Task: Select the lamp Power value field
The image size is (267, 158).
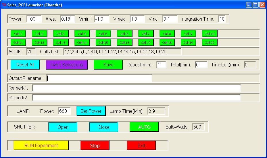Action: 64,111
